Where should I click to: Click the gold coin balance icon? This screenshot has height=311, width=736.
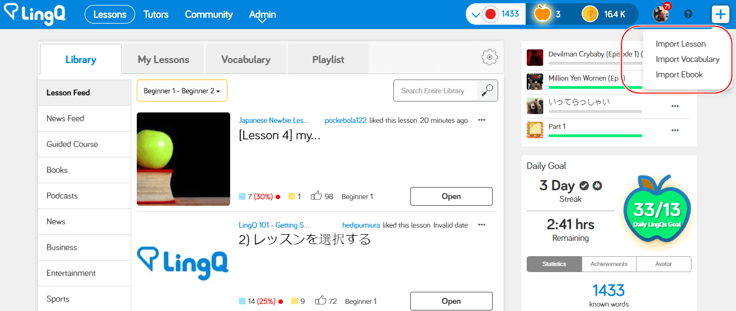click(590, 14)
